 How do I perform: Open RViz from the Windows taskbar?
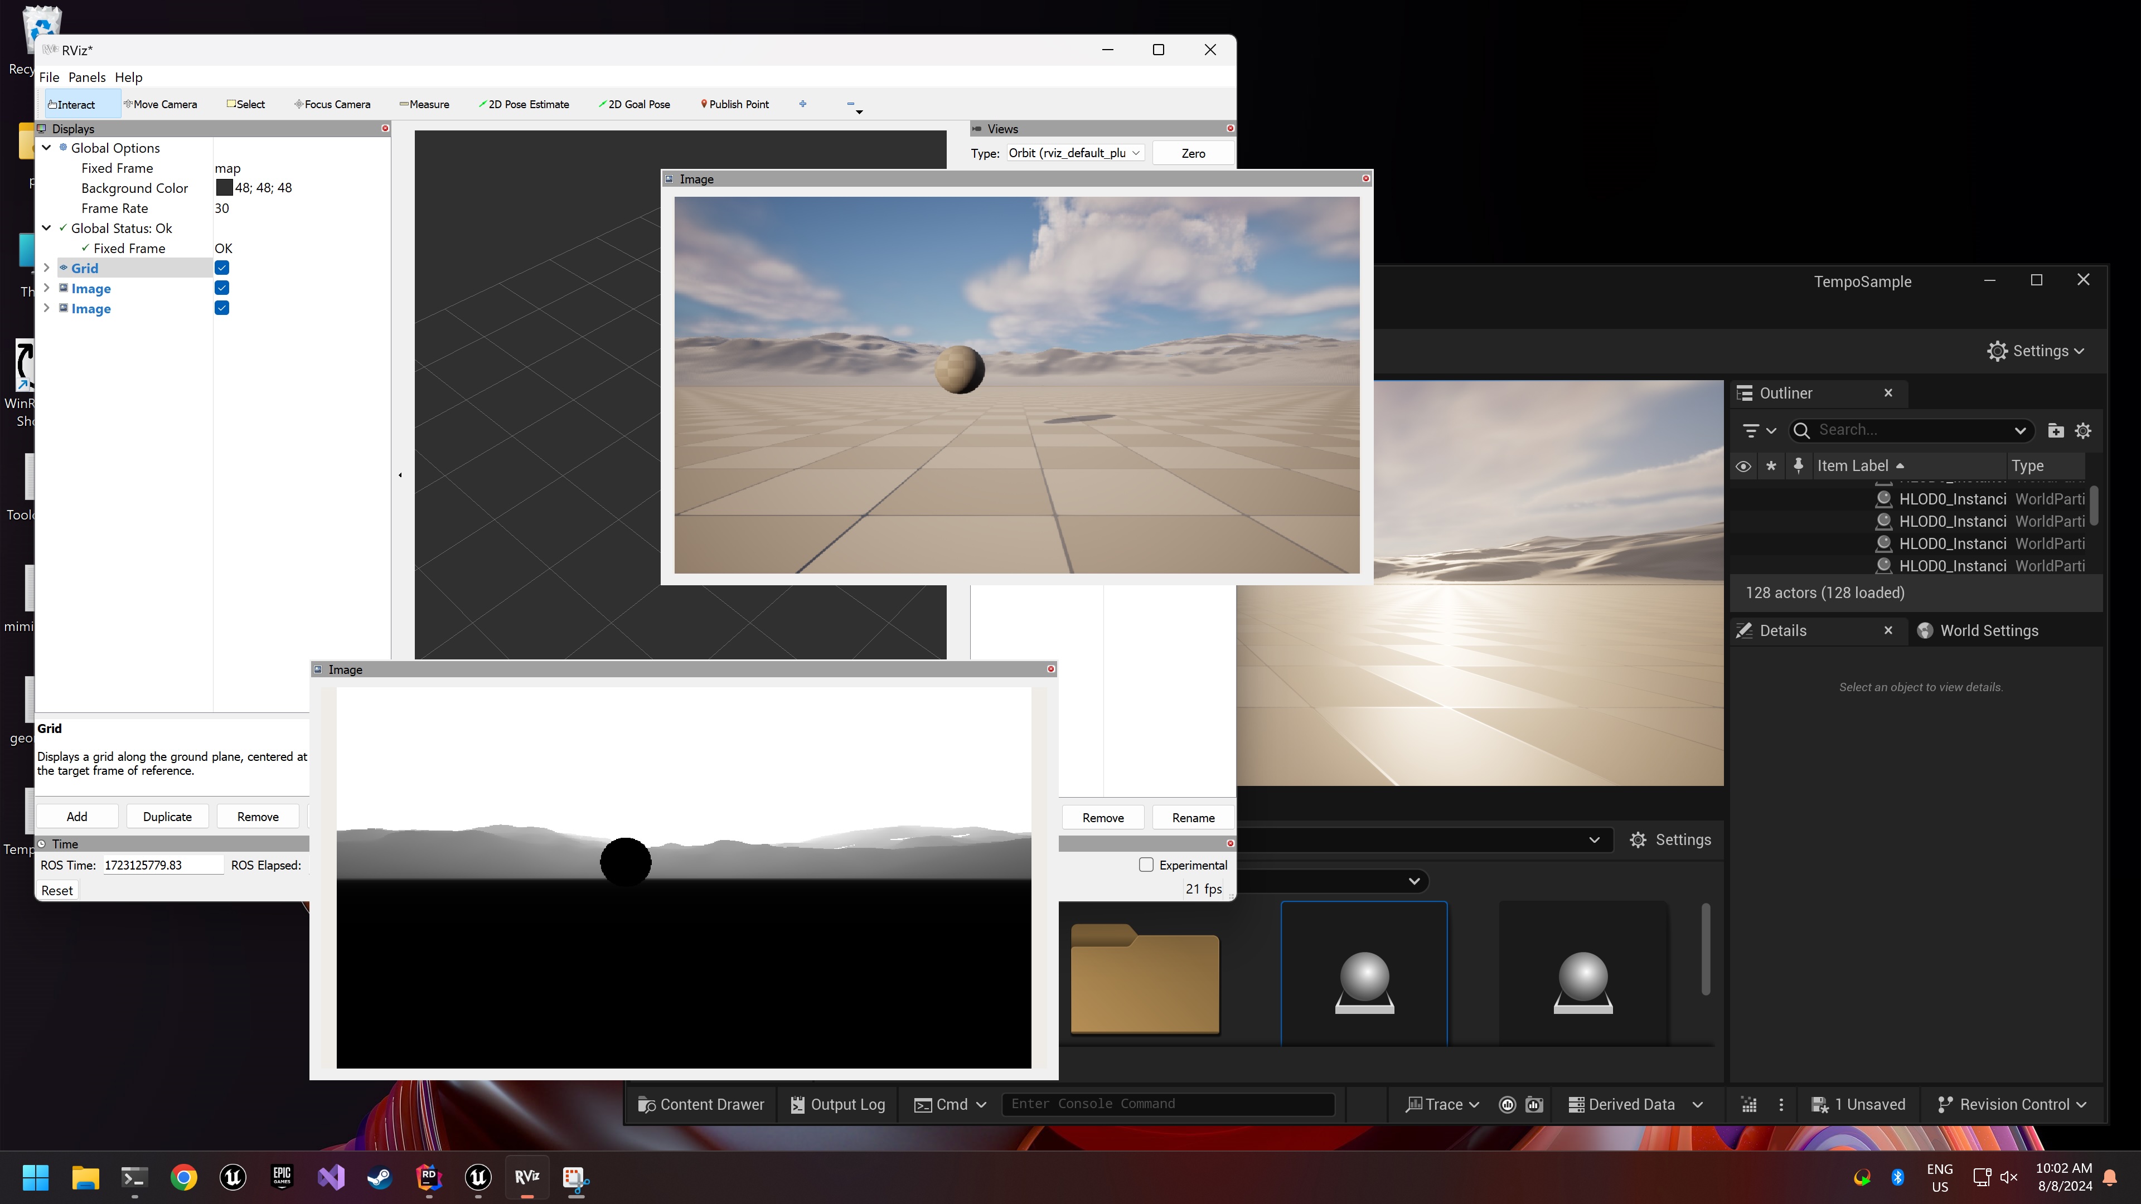(x=527, y=1177)
